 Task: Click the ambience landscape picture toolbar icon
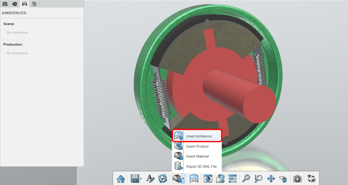pyautogui.click(x=194, y=179)
